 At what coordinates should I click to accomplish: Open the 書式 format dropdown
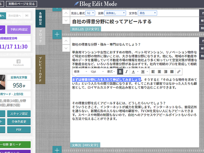coord(111,72)
